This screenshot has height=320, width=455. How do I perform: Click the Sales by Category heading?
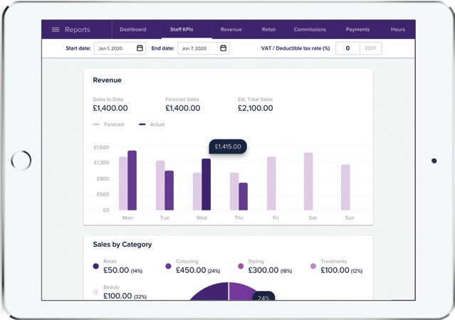click(x=122, y=245)
